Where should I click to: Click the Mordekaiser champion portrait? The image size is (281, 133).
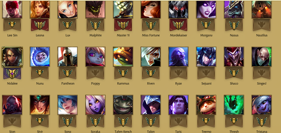[x=178, y=9]
